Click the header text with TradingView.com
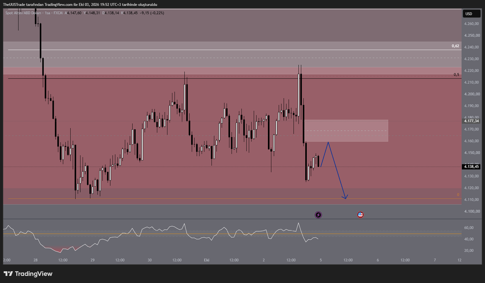Screen dimensions: 485x283 80,4
